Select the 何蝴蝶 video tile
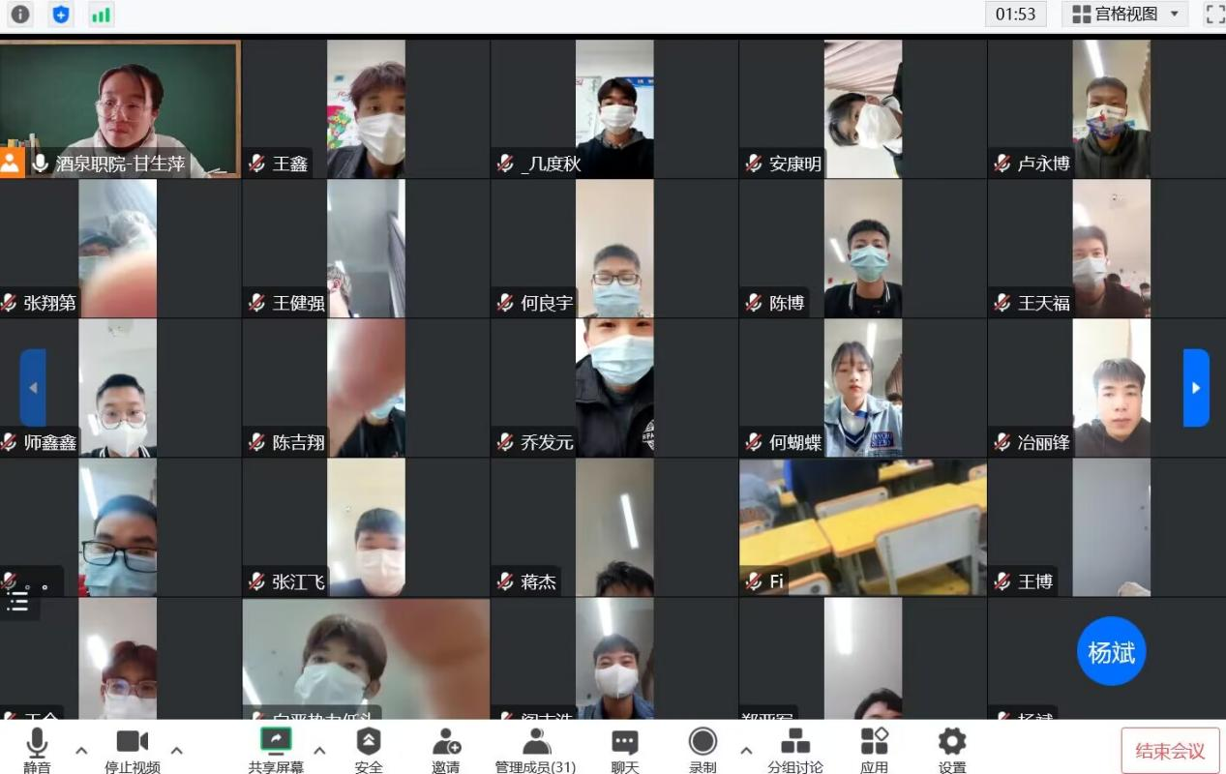1226x774 pixels. tap(862, 387)
